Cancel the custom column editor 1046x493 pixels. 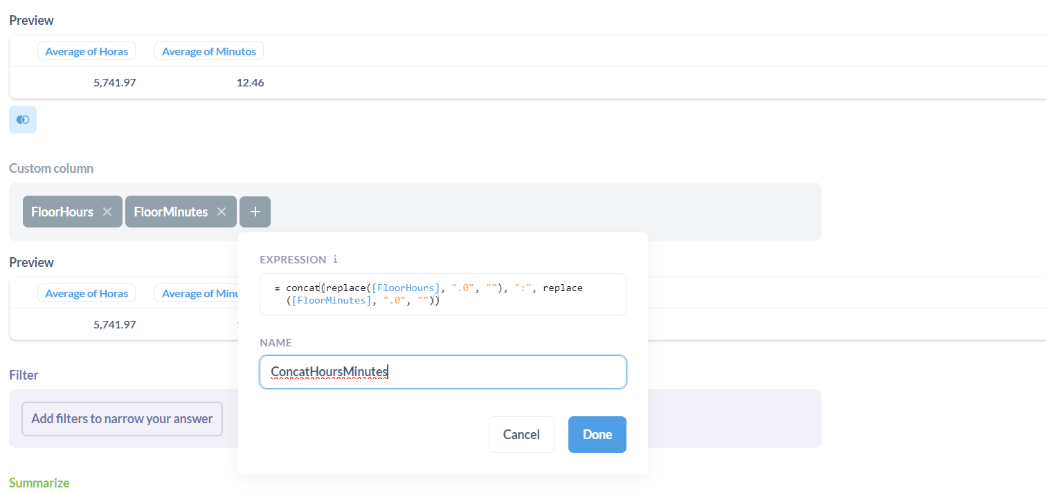(x=521, y=434)
